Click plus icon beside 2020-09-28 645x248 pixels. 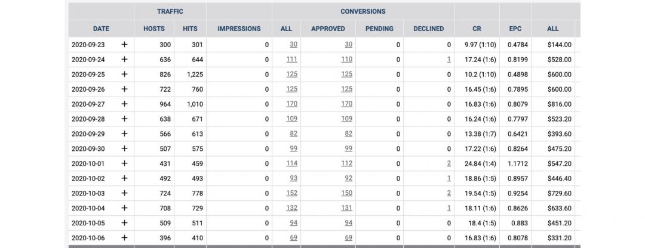tap(124, 119)
